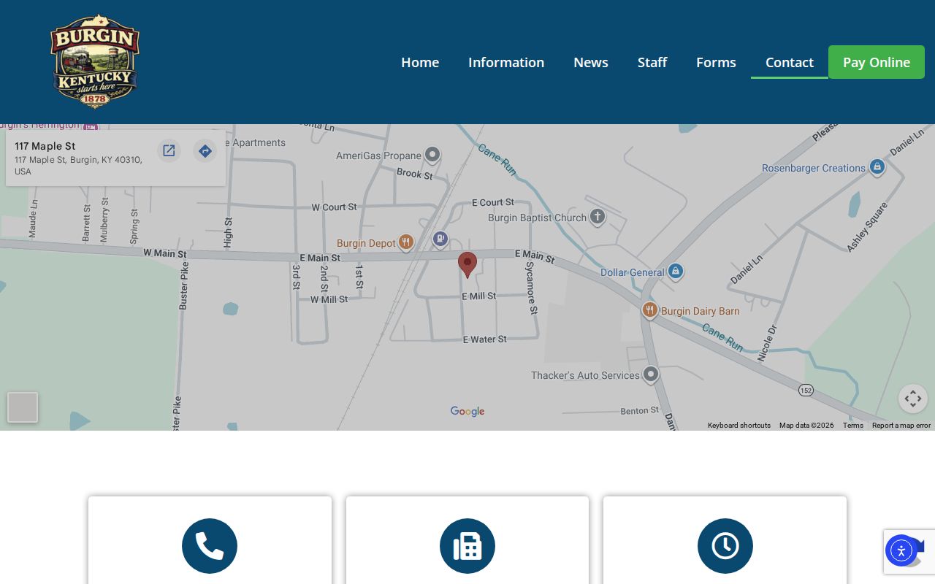Screen dimensions: 935x584
Task: Select the Contact nav item
Action: 790,62
